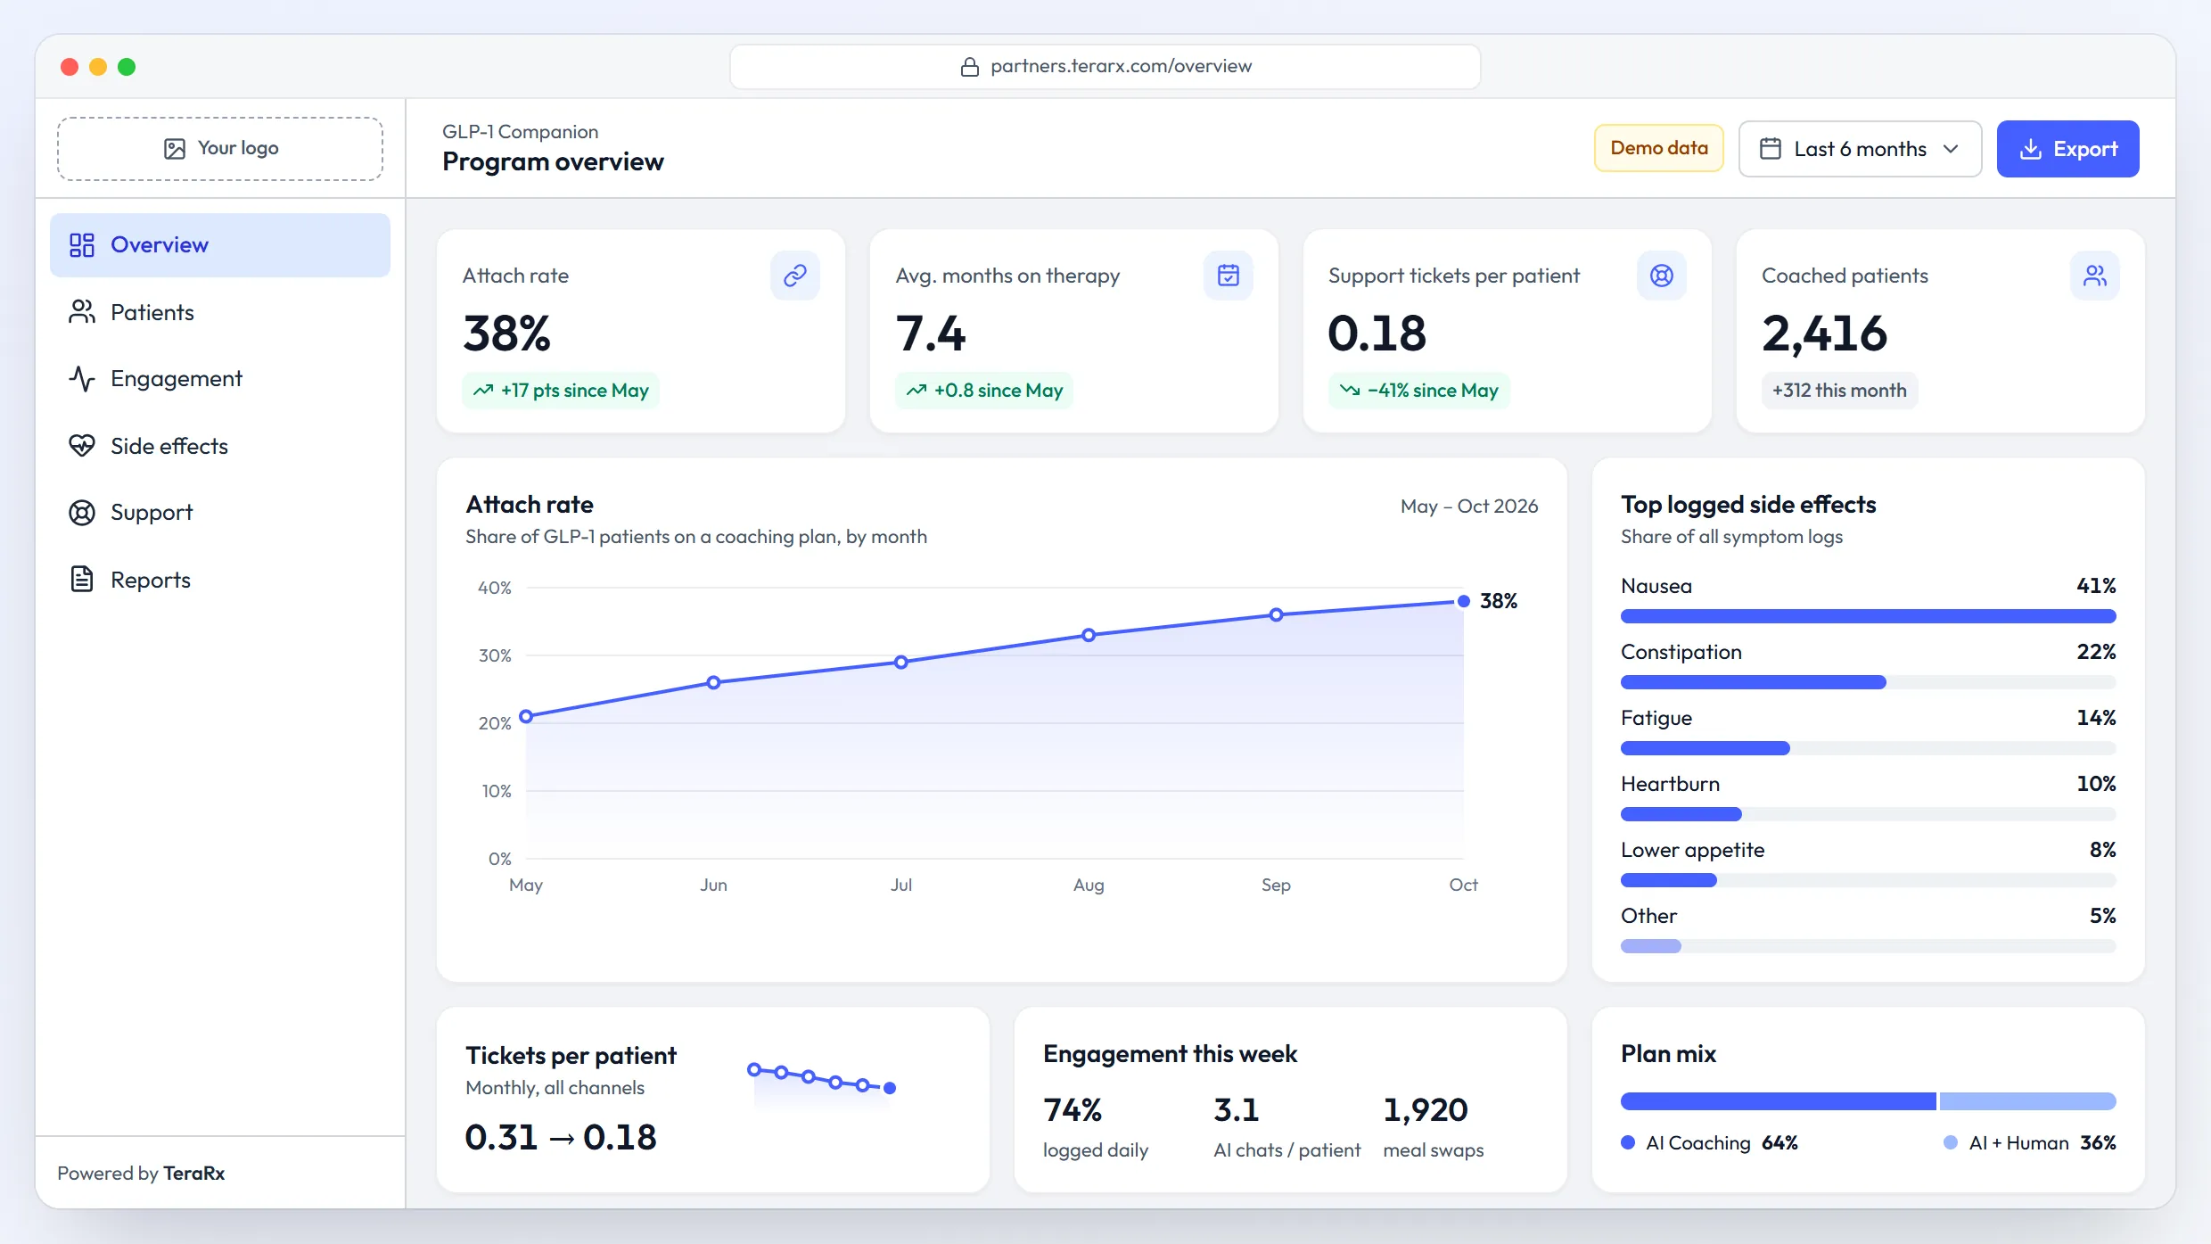Click the +312 this month badge

1839,391
